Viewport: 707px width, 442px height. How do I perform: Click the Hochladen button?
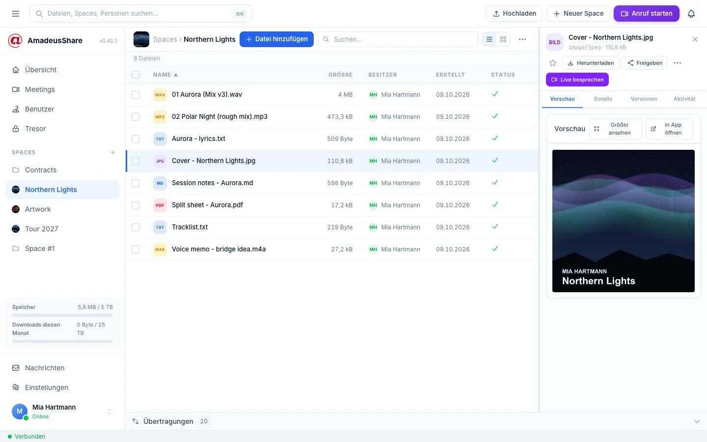click(x=514, y=14)
